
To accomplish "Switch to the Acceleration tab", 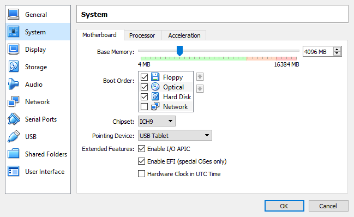I will 184,35.
